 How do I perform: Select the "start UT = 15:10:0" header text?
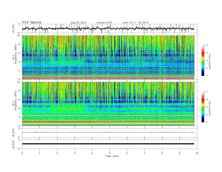pos(135,22)
